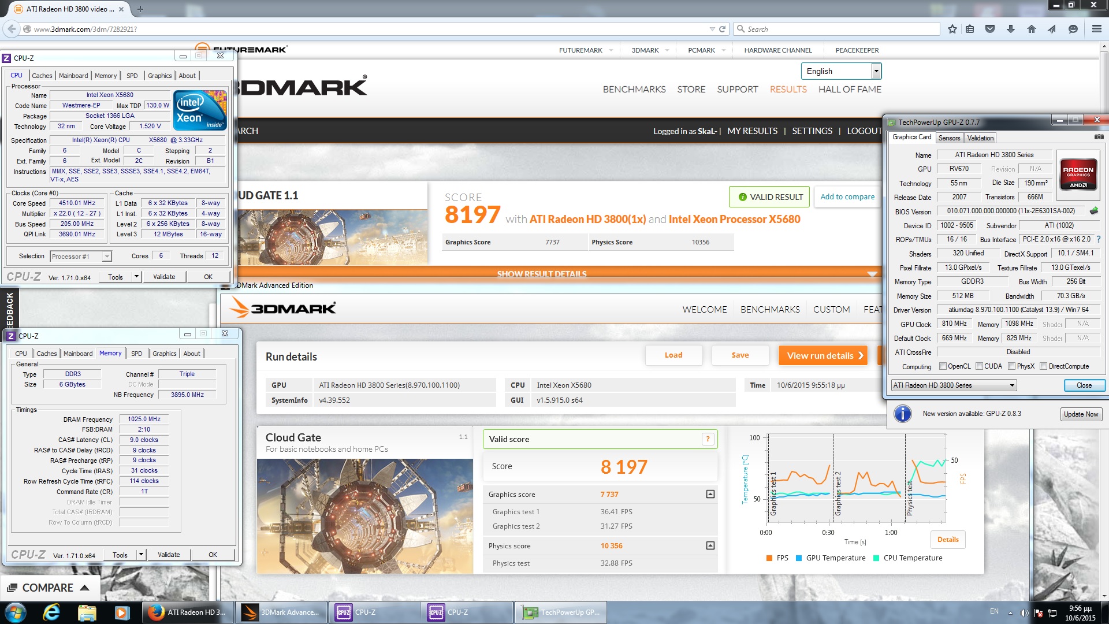Click the volume speaker tray icon

1024,613
